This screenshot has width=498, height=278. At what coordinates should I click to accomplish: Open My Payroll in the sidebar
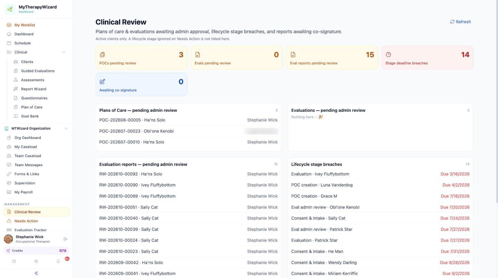36,192
